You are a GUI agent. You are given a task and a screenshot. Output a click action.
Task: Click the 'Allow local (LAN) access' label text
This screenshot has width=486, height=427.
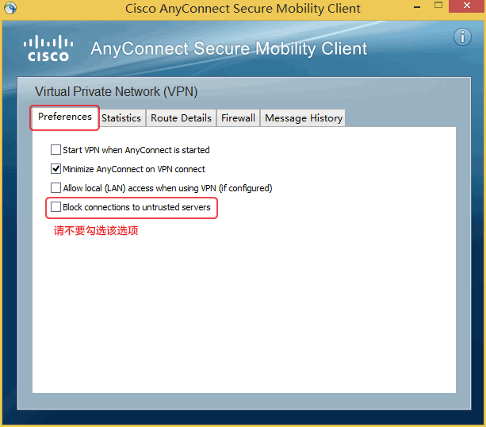[x=167, y=188]
